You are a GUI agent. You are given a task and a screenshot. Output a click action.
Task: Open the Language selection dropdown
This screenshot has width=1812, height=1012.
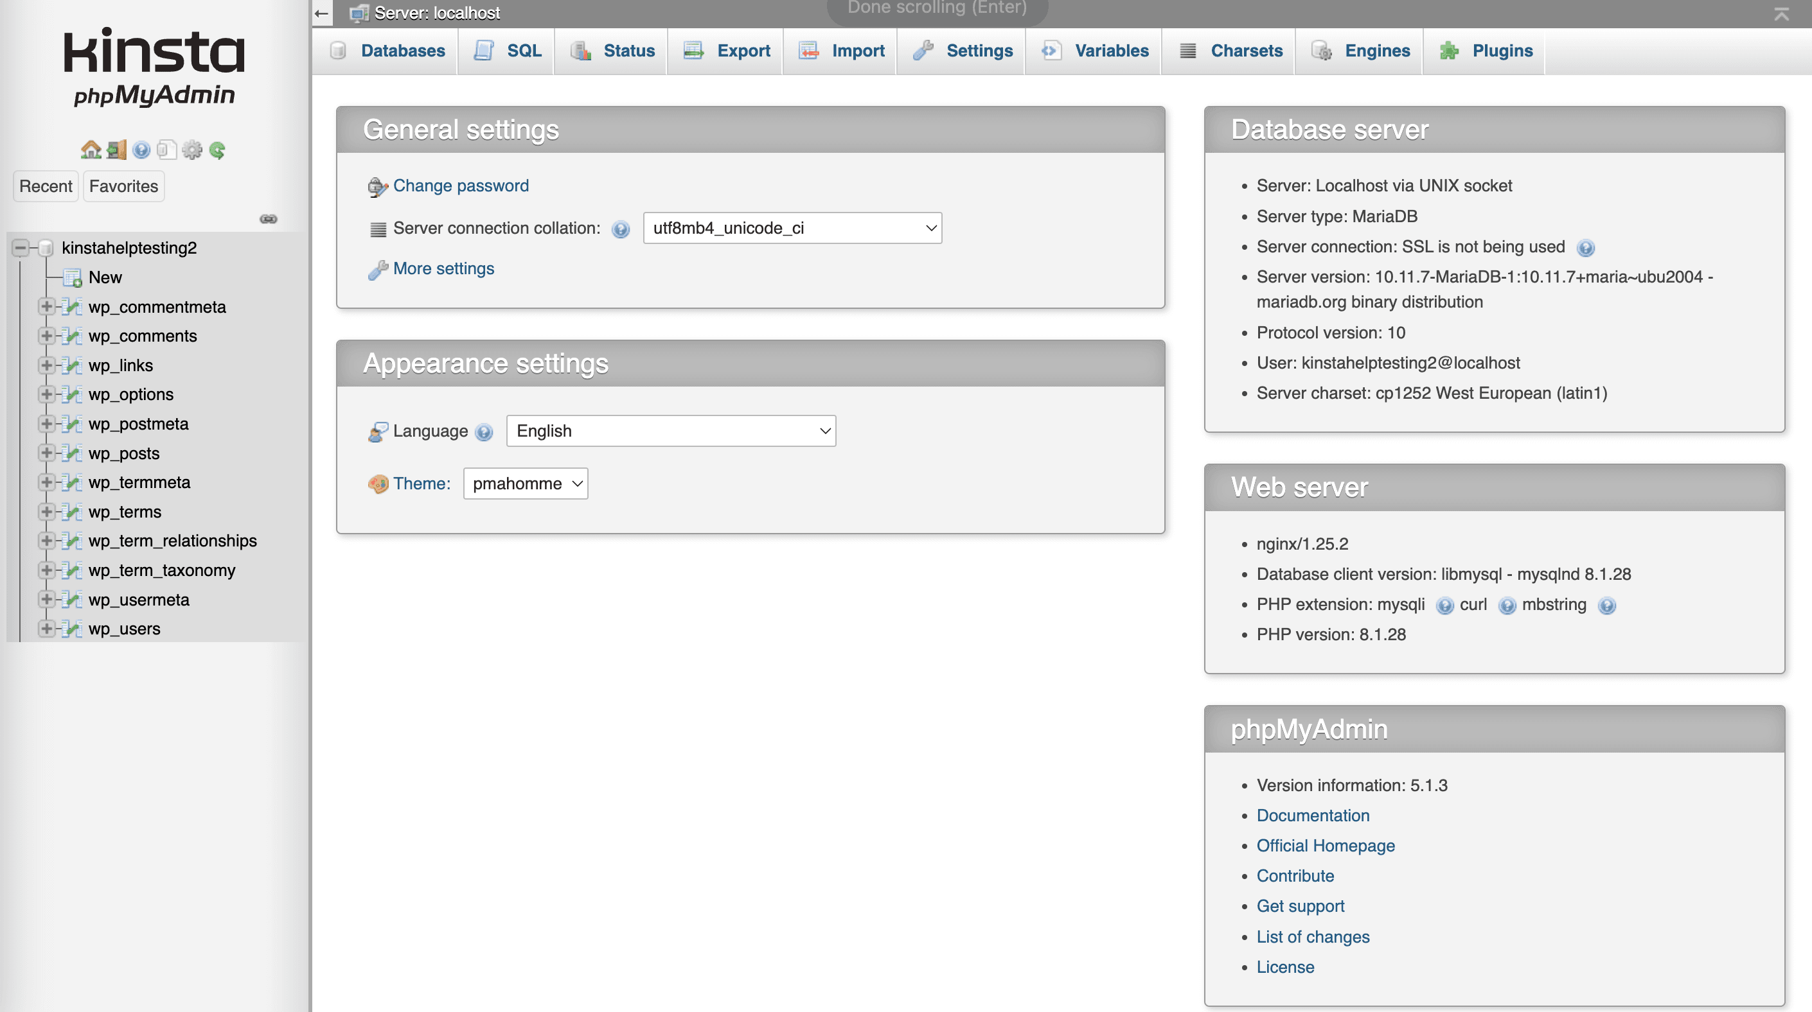pos(671,430)
